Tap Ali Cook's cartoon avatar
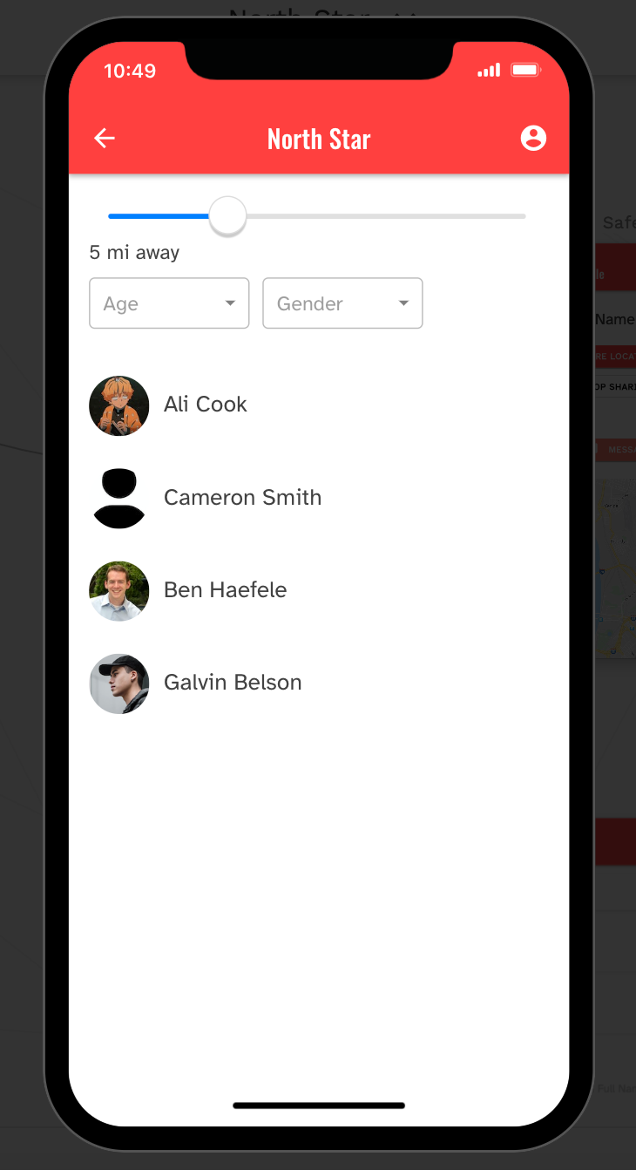 click(119, 405)
